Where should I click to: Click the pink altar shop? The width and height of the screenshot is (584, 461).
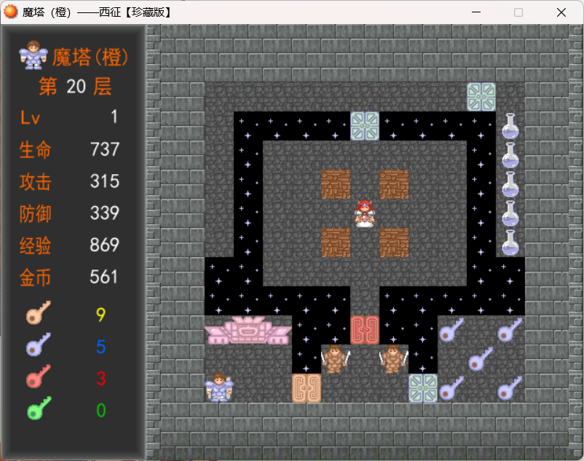pyautogui.click(x=248, y=331)
